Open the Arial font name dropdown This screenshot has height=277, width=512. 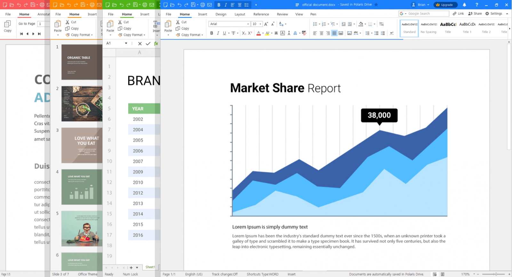(248, 24)
